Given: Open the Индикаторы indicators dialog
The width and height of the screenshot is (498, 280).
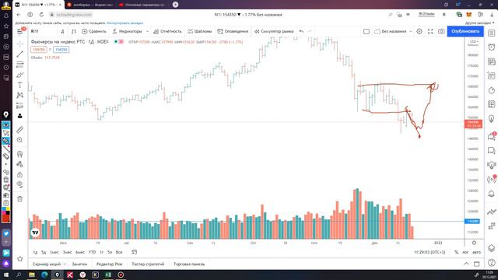Looking at the screenshot, I should [x=128, y=31].
